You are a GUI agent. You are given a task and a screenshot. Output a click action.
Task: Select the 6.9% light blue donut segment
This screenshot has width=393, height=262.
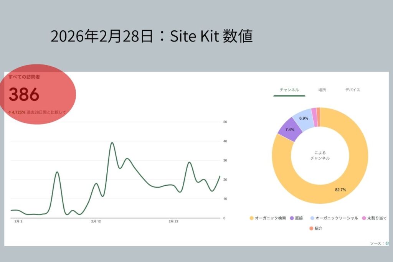pyautogui.click(x=303, y=118)
